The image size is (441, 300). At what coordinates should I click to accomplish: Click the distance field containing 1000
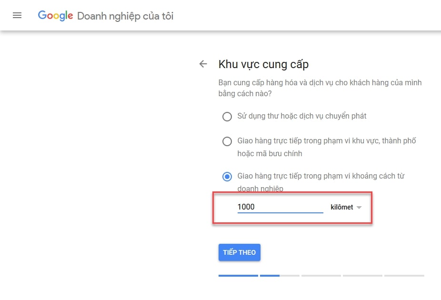[280, 207]
